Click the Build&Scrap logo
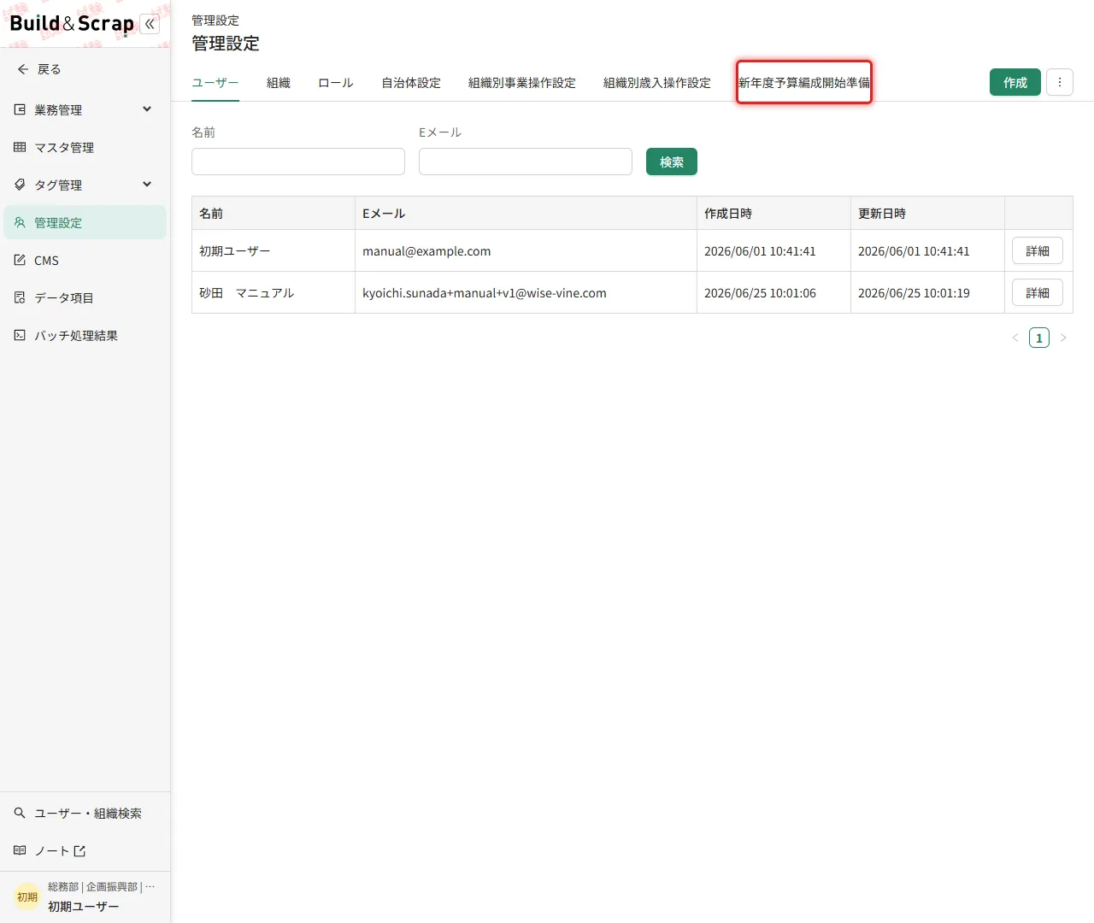Image resolution: width=1094 pixels, height=923 pixels. (x=72, y=24)
